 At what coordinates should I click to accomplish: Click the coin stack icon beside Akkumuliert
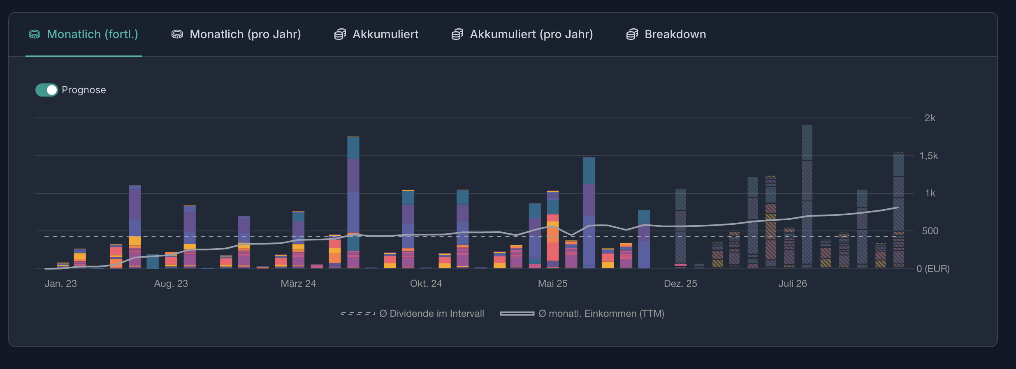click(x=340, y=35)
